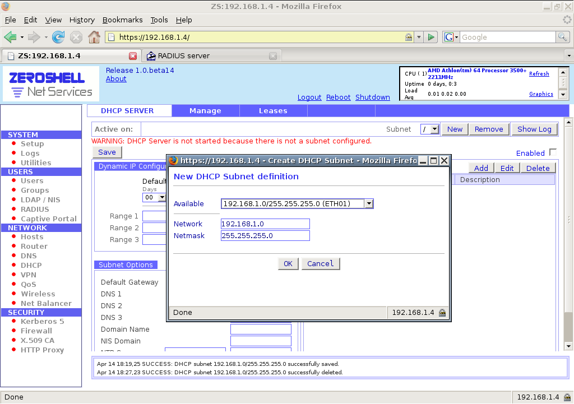
Task: Switch to the RADIUS server tab
Action: pos(211,56)
